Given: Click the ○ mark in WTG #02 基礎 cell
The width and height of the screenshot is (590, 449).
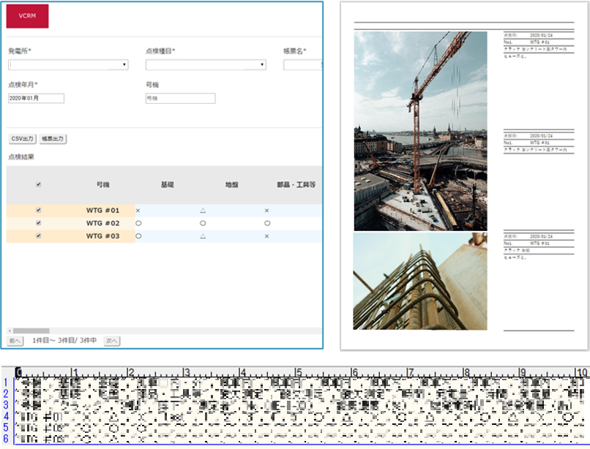Looking at the screenshot, I should pyautogui.click(x=138, y=223).
